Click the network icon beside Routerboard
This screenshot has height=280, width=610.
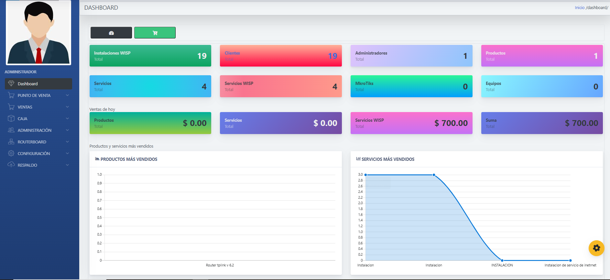click(11, 142)
